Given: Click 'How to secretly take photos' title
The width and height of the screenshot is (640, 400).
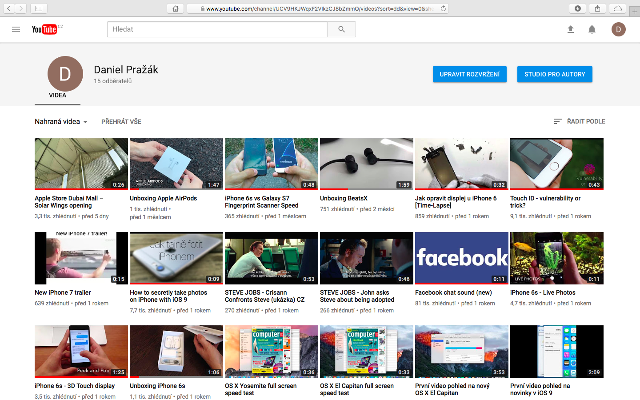Looking at the screenshot, I should [x=168, y=296].
